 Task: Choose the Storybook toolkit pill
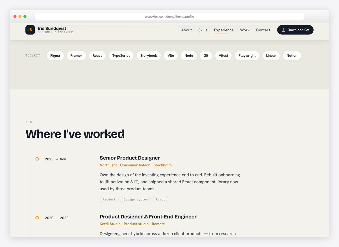(149, 56)
